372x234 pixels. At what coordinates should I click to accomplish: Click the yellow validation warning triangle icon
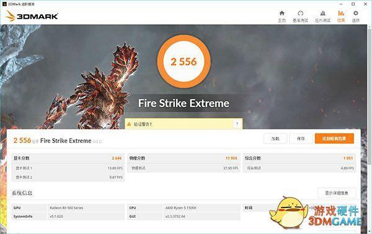129,124
